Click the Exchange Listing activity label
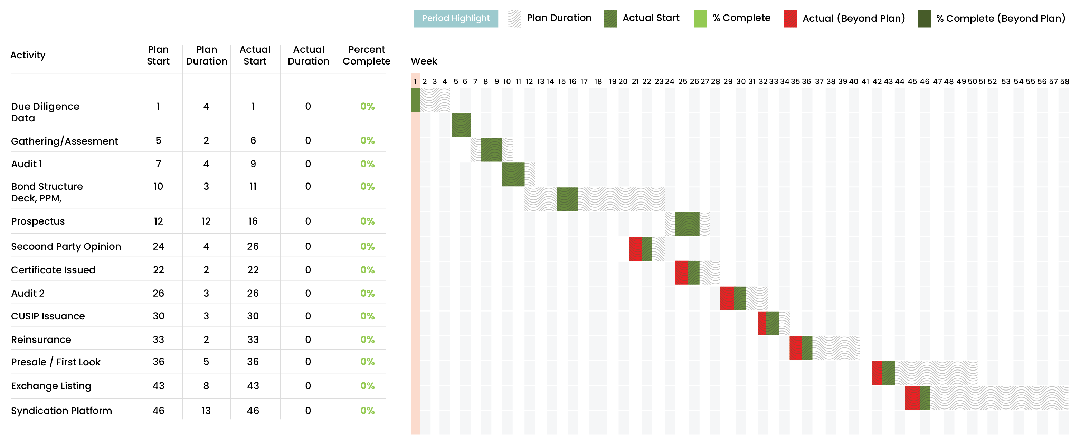The width and height of the screenshot is (1080, 444). point(51,385)
